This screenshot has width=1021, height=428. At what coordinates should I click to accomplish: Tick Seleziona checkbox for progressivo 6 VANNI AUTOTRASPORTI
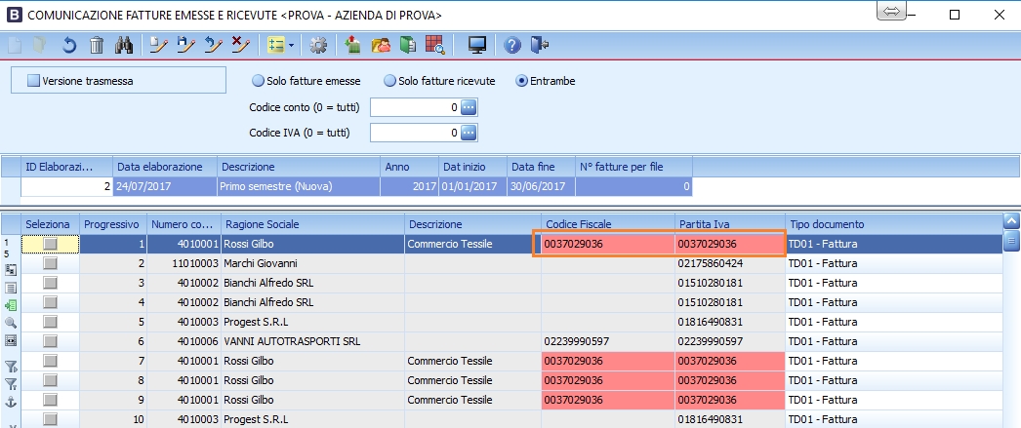tap(50, 341)
